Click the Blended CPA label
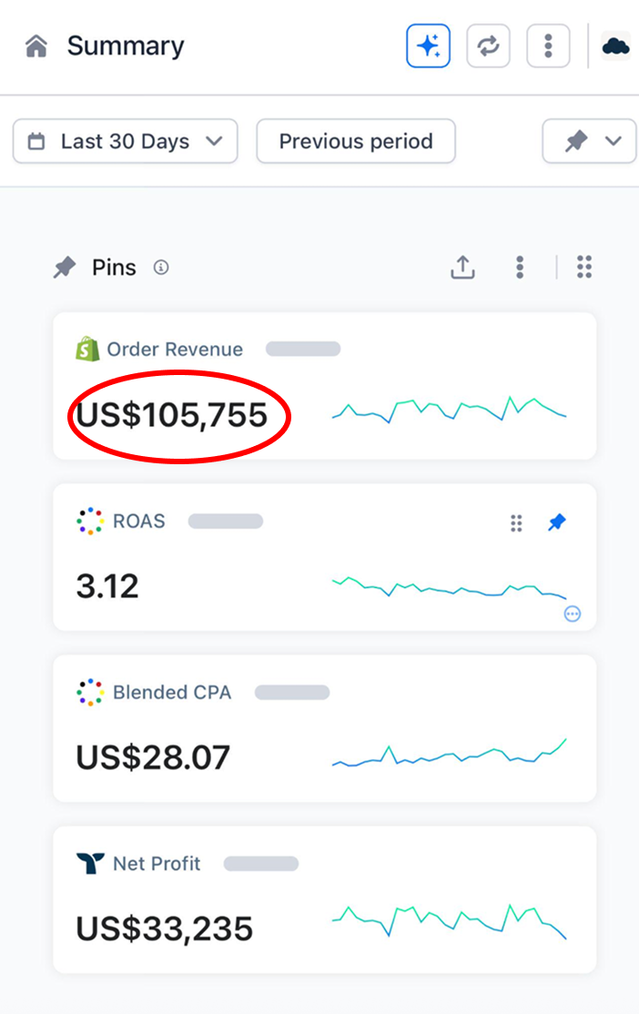 coord(172,693)
